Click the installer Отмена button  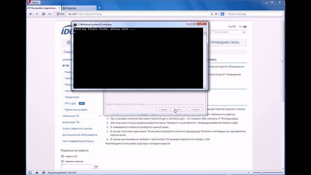coord(195,109)
